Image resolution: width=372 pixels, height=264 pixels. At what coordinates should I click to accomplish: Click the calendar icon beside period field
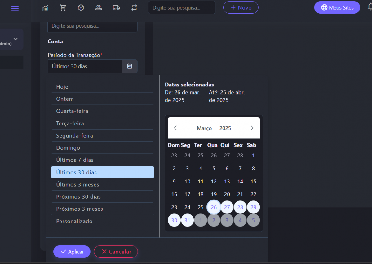point(130,66)
